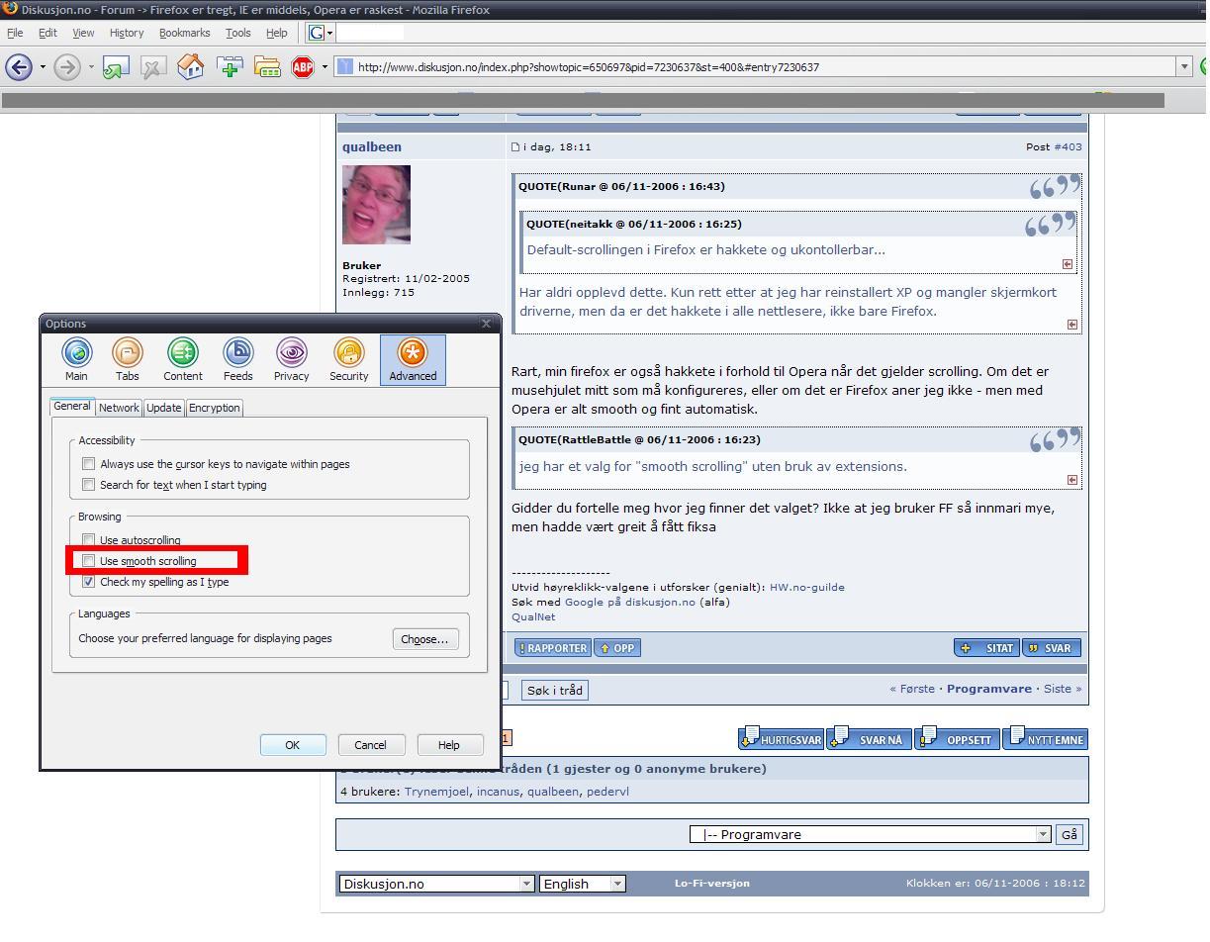Click the snapback arrow in RattleBattle's quote
Viewport: 1210px width, 942px height.
tap(1072, 480)
